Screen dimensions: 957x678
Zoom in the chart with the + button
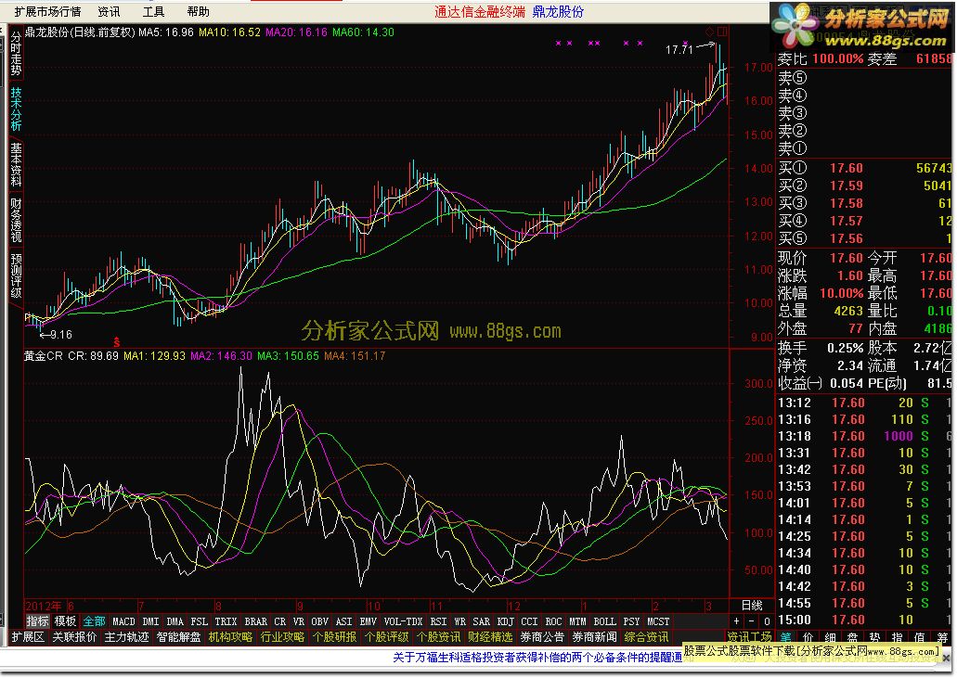pos(737,621)
